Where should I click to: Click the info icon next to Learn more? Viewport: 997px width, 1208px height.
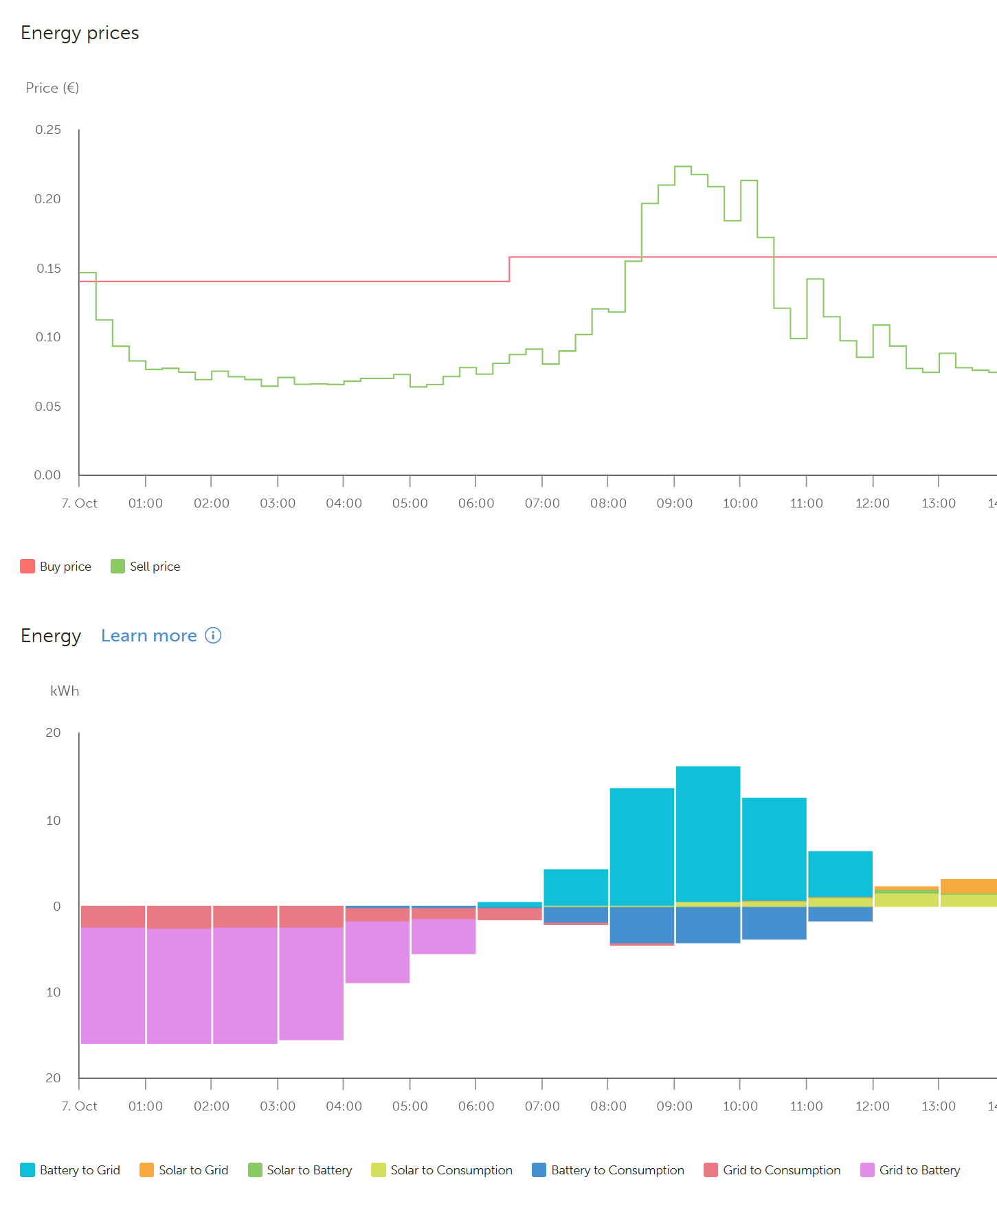pyautogui.click(x=213, y=635)
